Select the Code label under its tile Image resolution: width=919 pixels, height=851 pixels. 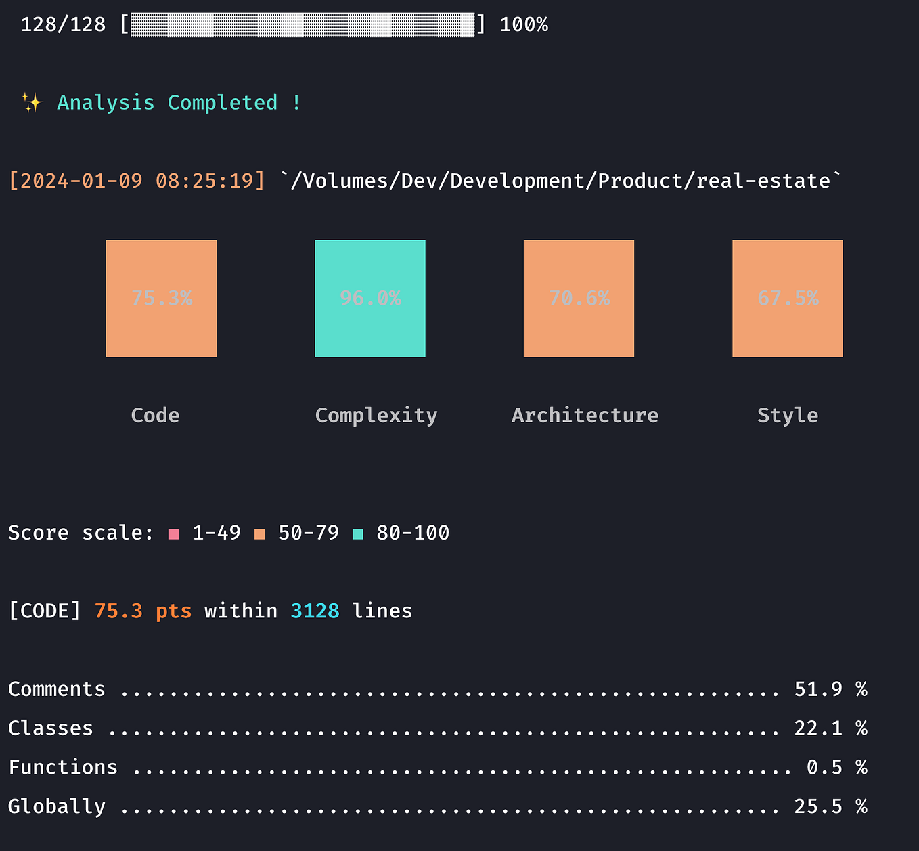pyautogui.click(x=154, y=415)
